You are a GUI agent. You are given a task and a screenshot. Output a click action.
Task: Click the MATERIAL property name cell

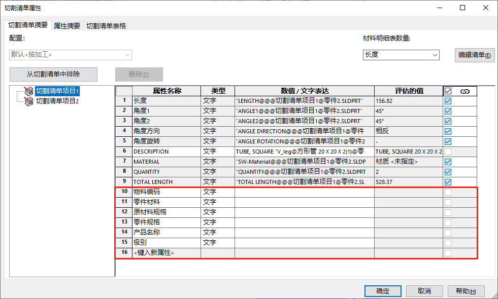click(x=167, y=162)
